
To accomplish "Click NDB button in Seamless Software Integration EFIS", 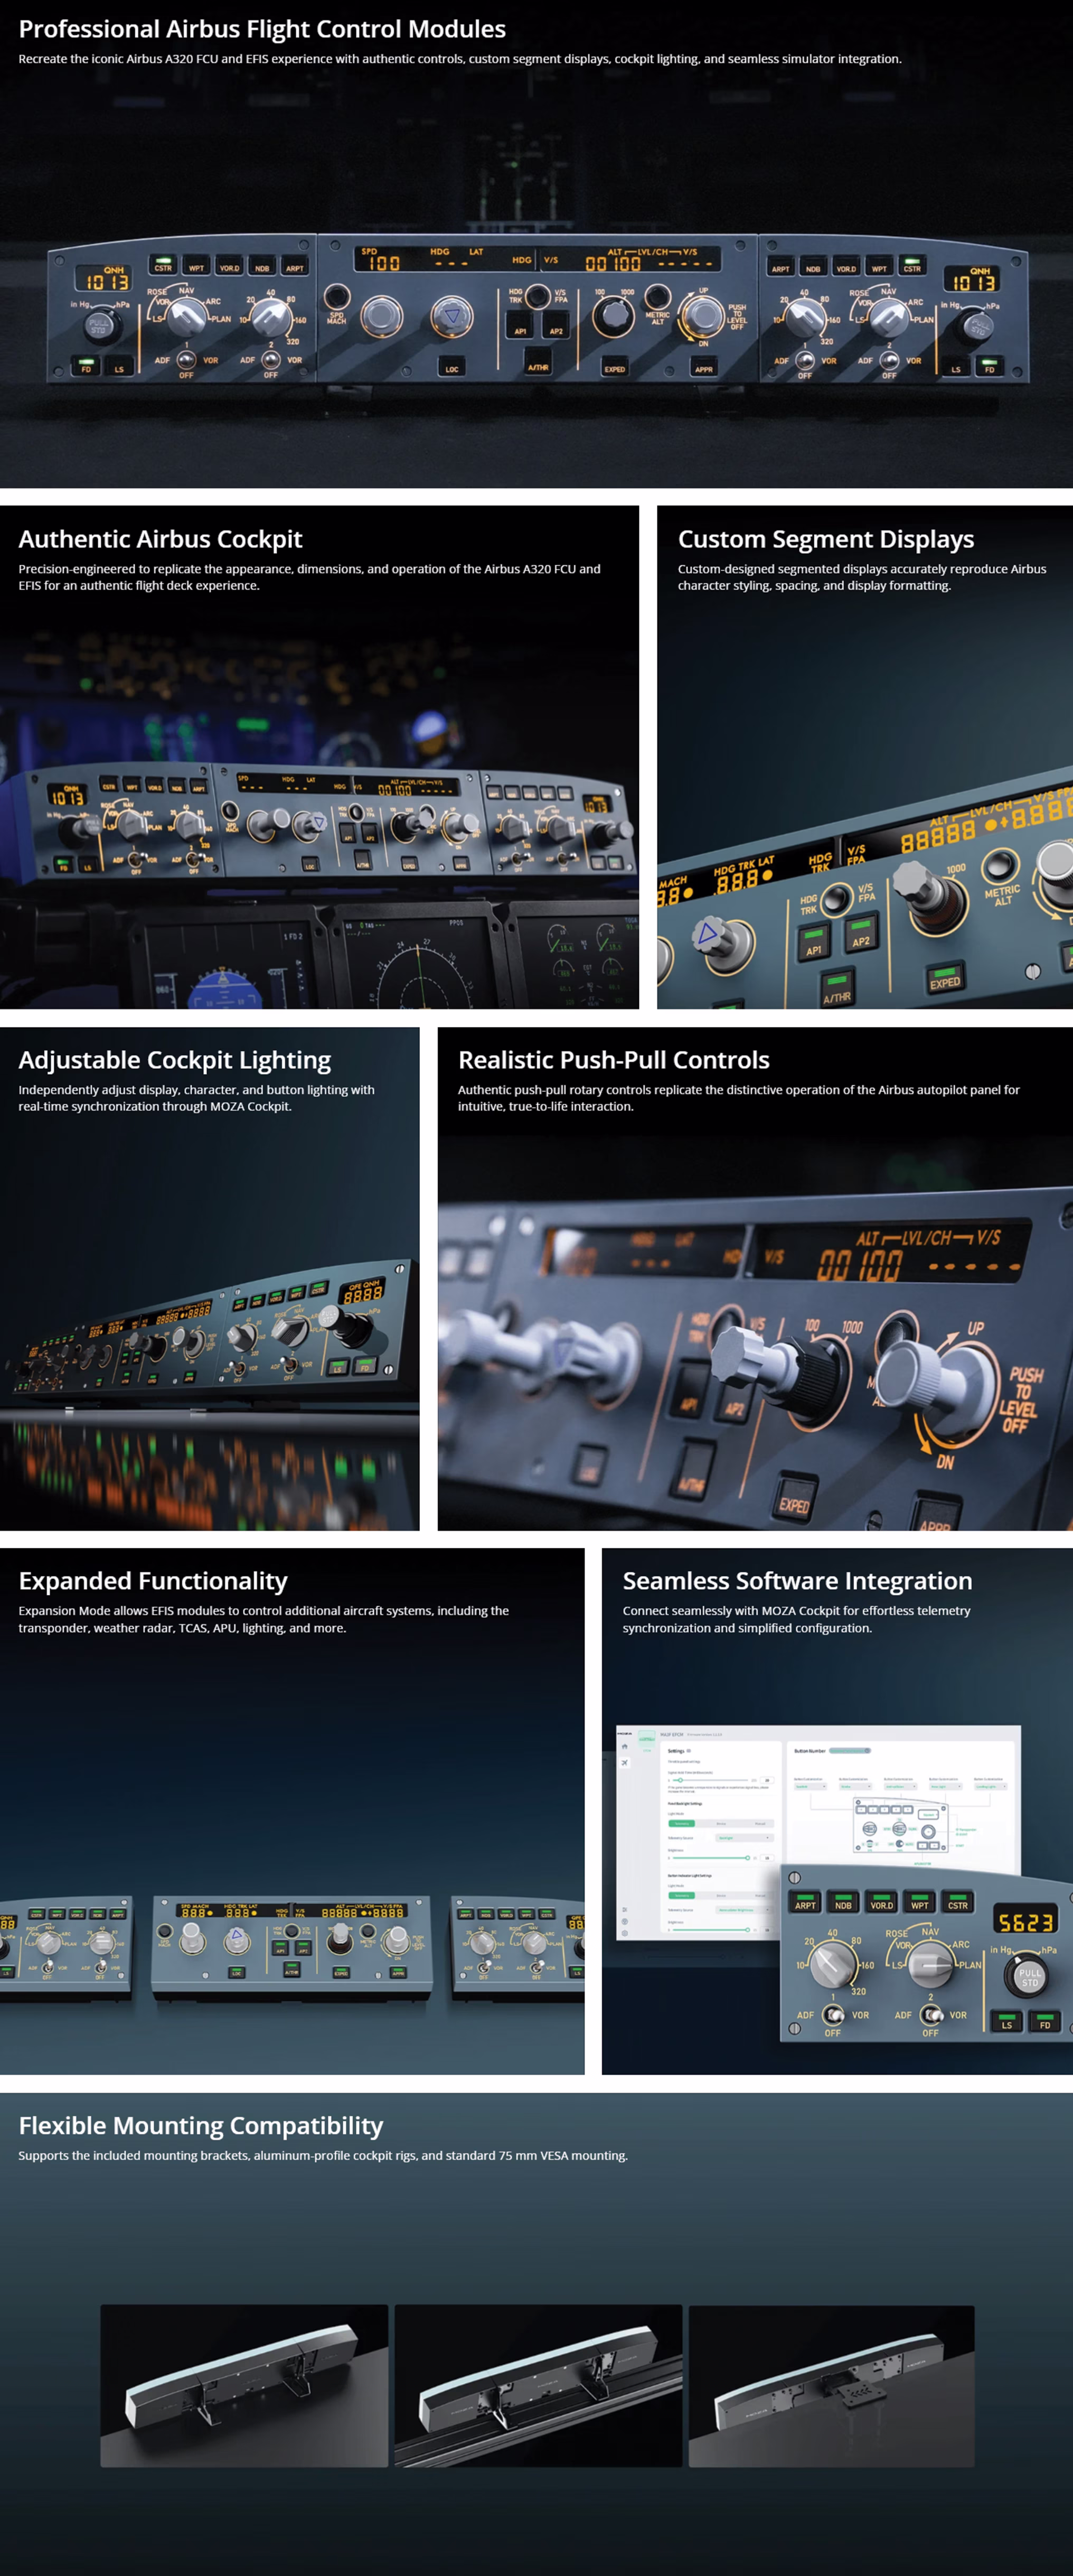I will [x=843, y=1902].
